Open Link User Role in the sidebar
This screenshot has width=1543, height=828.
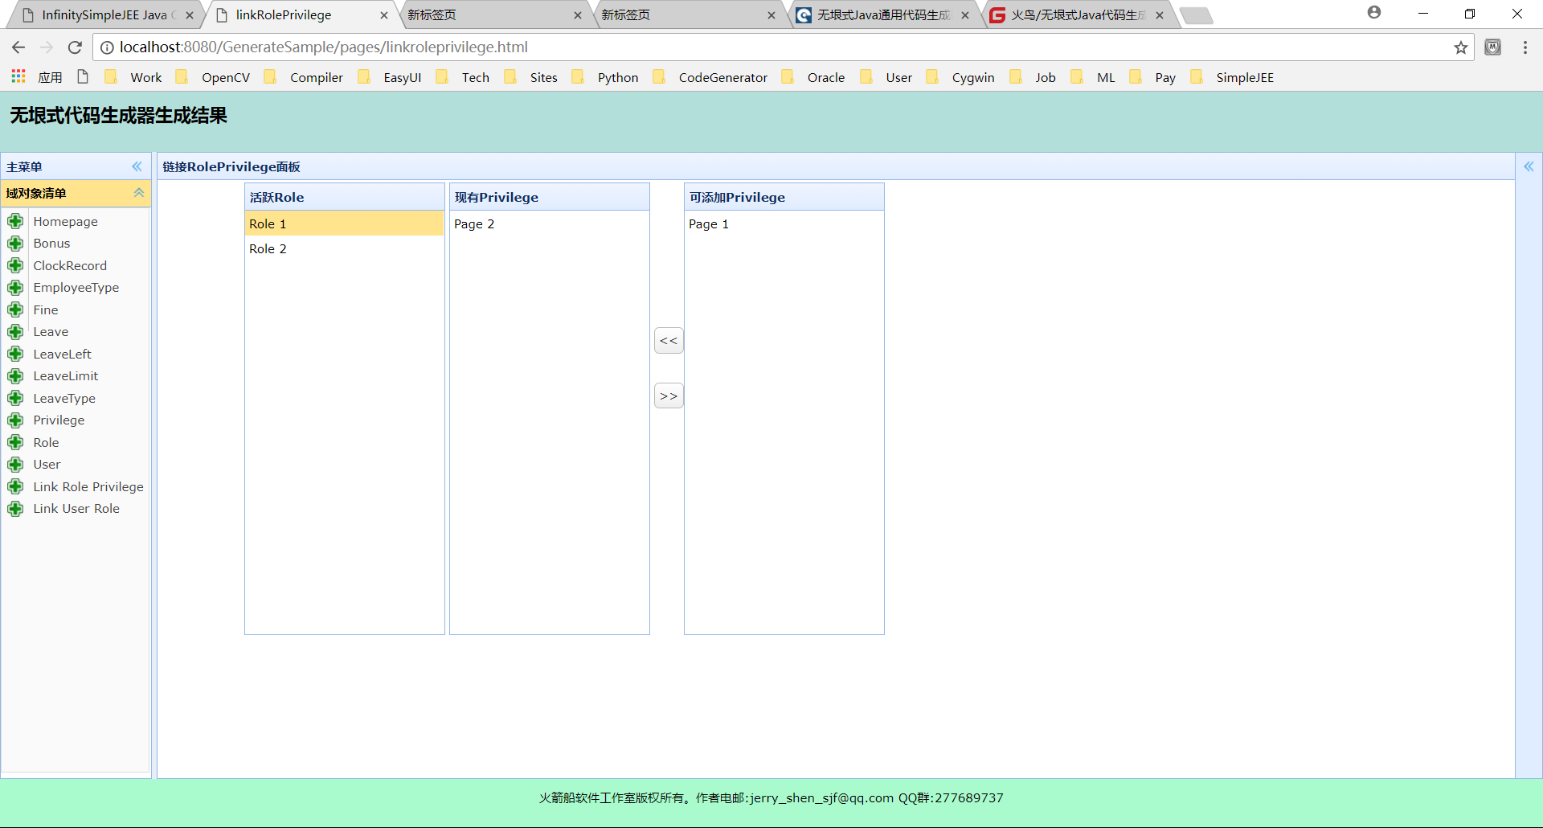[76, 509]
